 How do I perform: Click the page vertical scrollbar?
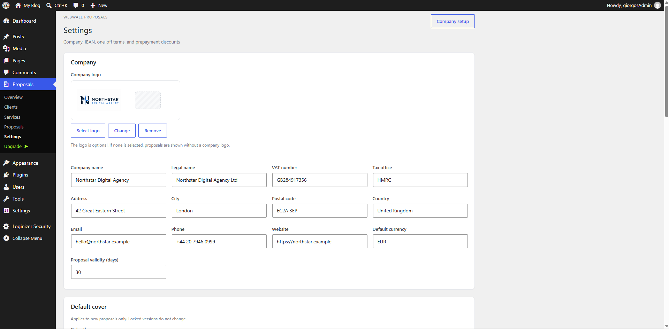[x=667, y=61]
